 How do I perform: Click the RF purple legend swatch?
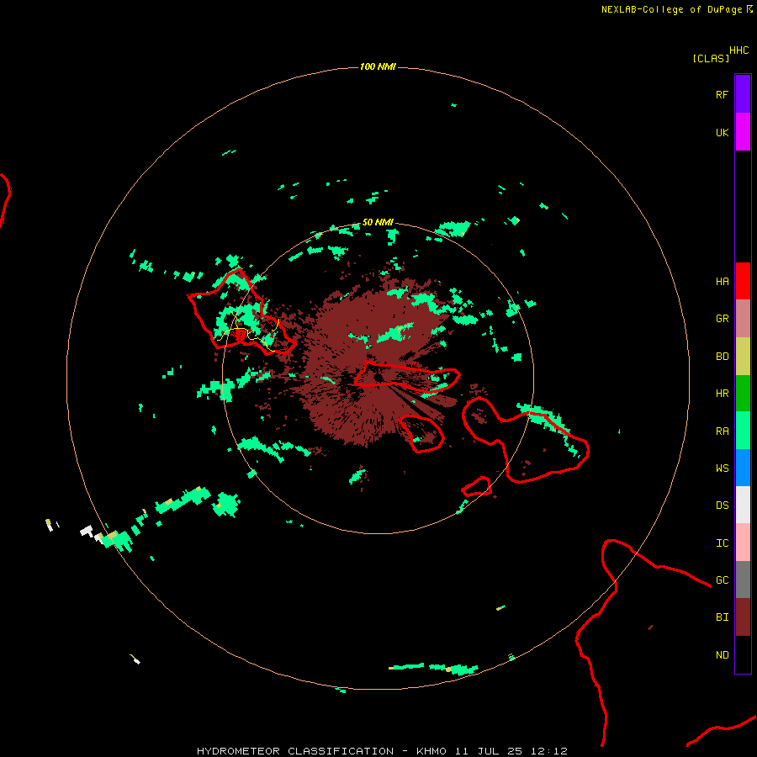click(x=743, y=94)
